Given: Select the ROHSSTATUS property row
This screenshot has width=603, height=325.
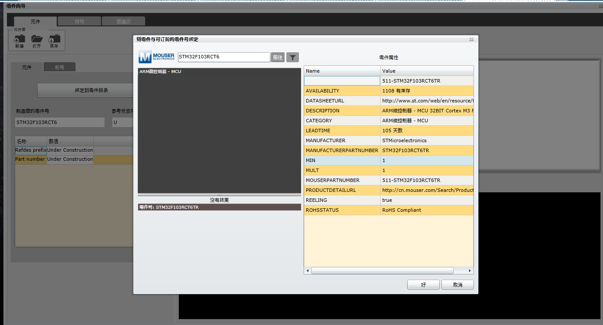Looking at the screenshot, I should 389,210.
